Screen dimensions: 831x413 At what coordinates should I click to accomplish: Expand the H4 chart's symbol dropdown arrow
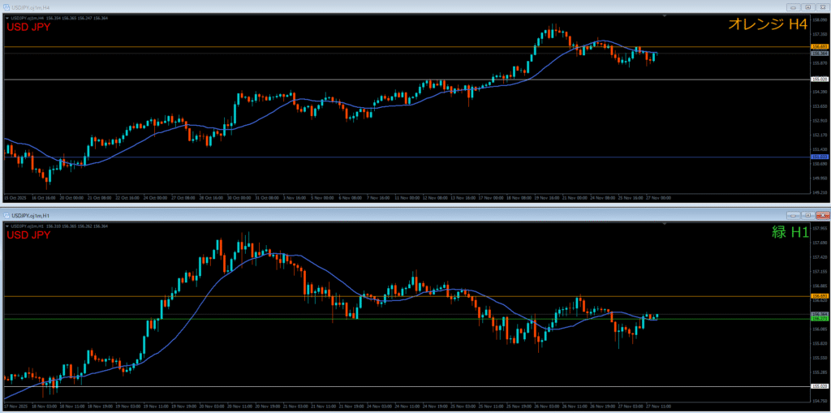pos(6,19)
